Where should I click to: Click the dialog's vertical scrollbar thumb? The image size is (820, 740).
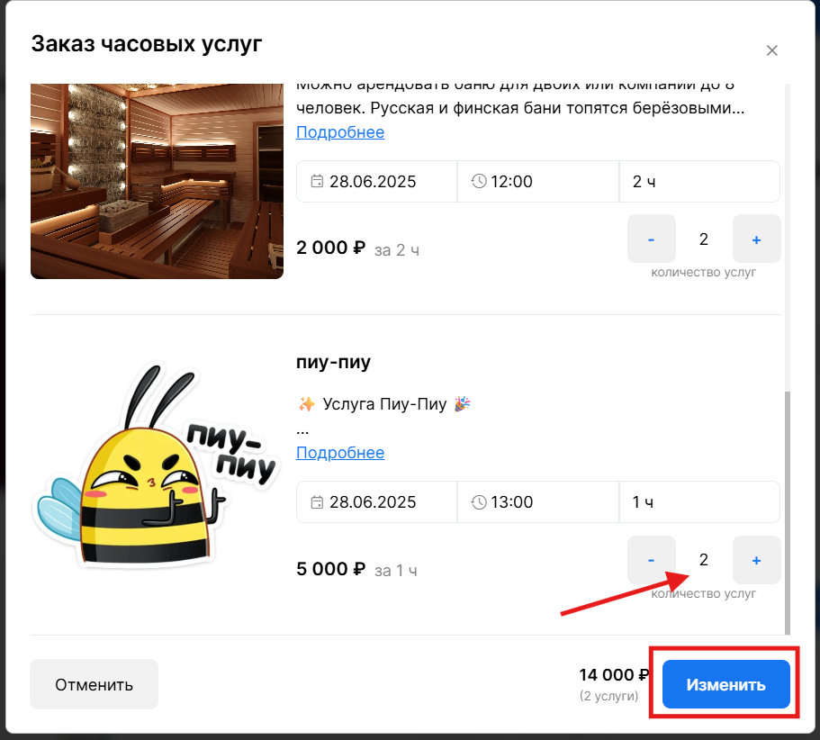coord(788,512)
